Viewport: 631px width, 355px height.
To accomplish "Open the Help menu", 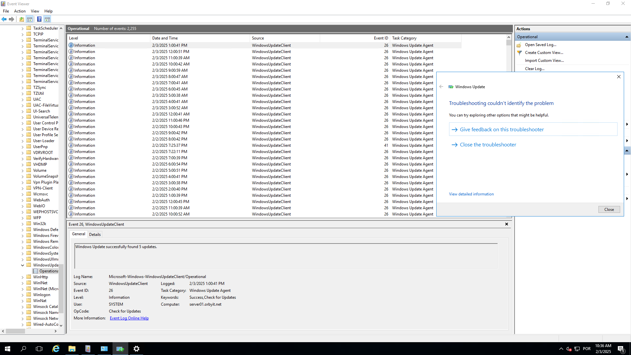I will (48, 11).
